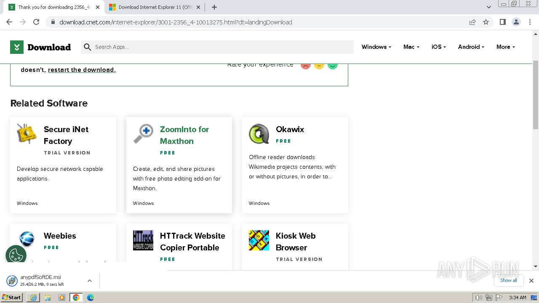Click the taskbar clock showing 3:34 AM
This screenshot has height=303, width=539.
(518, 298)
